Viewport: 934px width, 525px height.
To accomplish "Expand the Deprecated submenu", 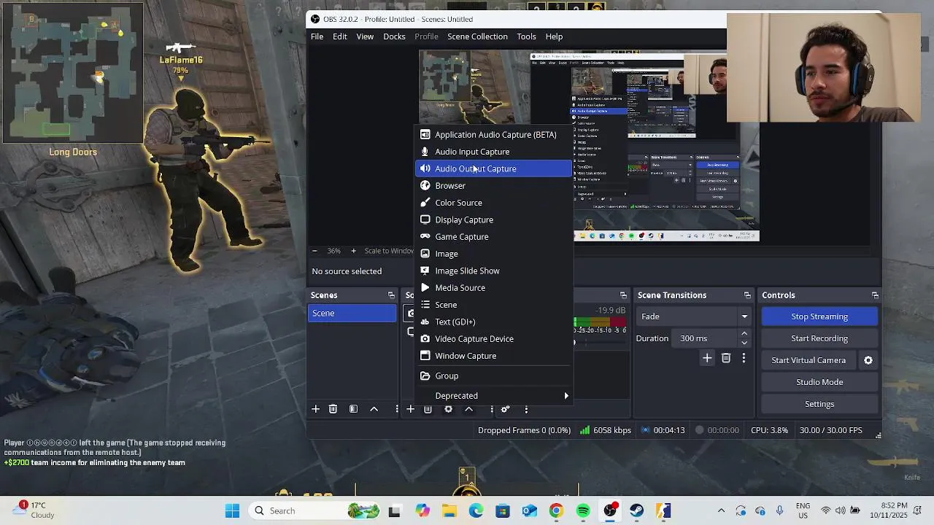I will [494, 396].
